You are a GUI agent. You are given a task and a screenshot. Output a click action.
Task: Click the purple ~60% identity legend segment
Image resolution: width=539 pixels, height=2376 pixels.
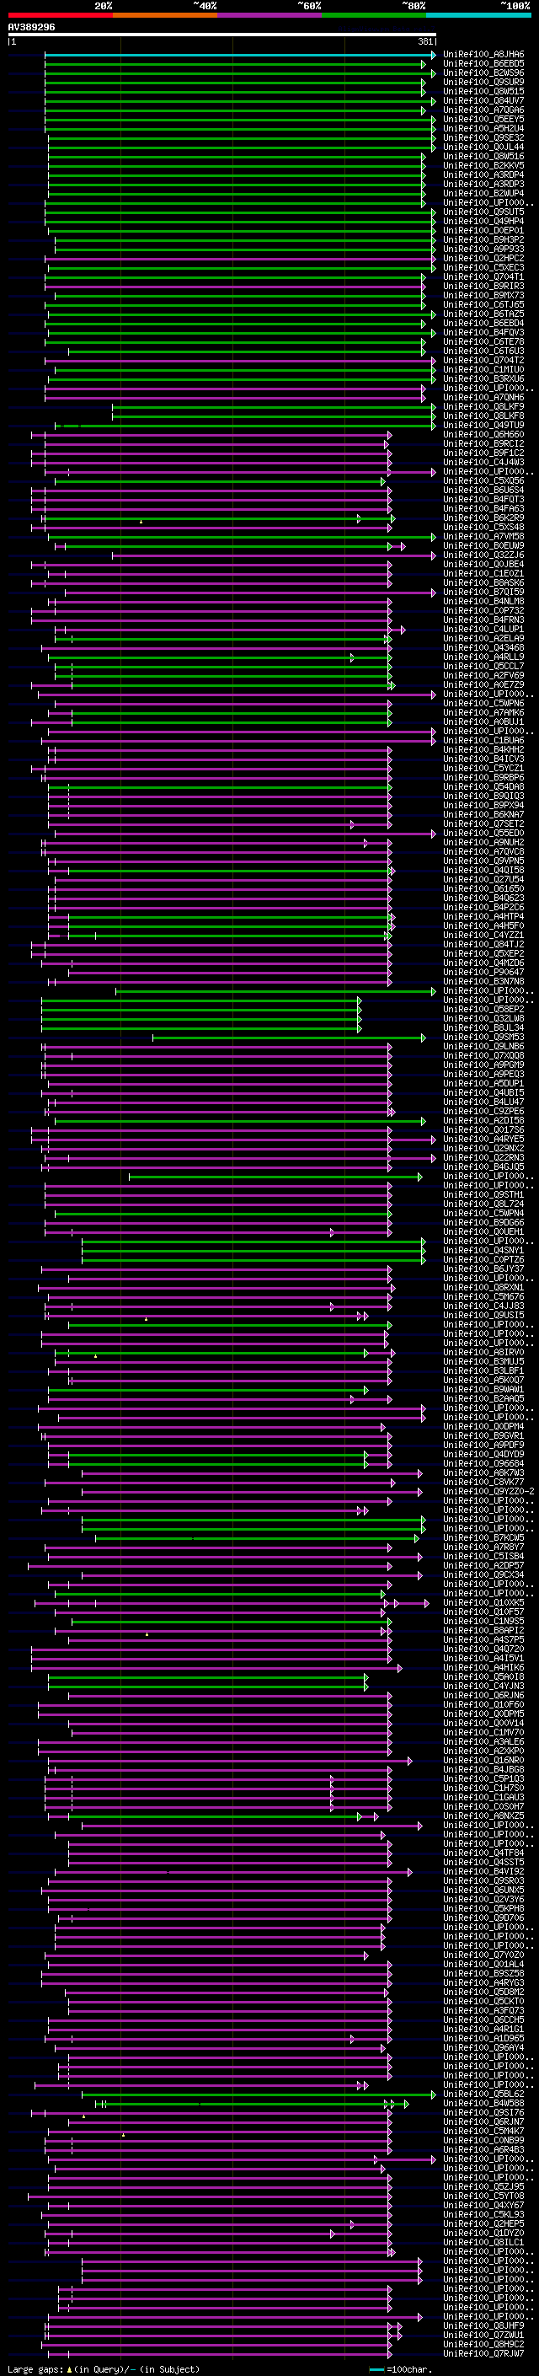[269, 15]
